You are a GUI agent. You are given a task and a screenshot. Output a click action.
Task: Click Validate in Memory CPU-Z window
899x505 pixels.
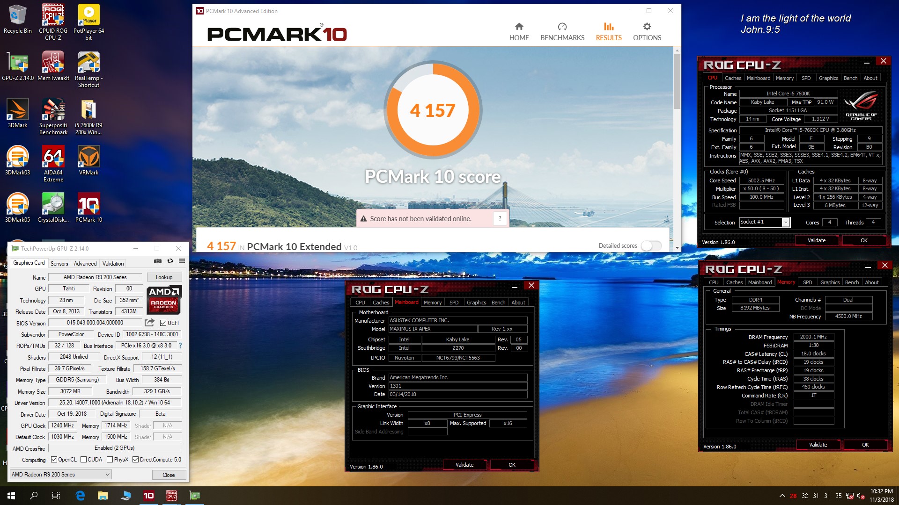[818, 445]
